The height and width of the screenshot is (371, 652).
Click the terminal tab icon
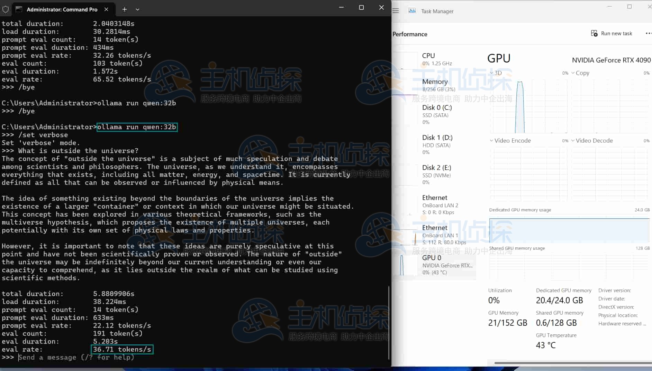pyautogui.click(x=19, y=9)
